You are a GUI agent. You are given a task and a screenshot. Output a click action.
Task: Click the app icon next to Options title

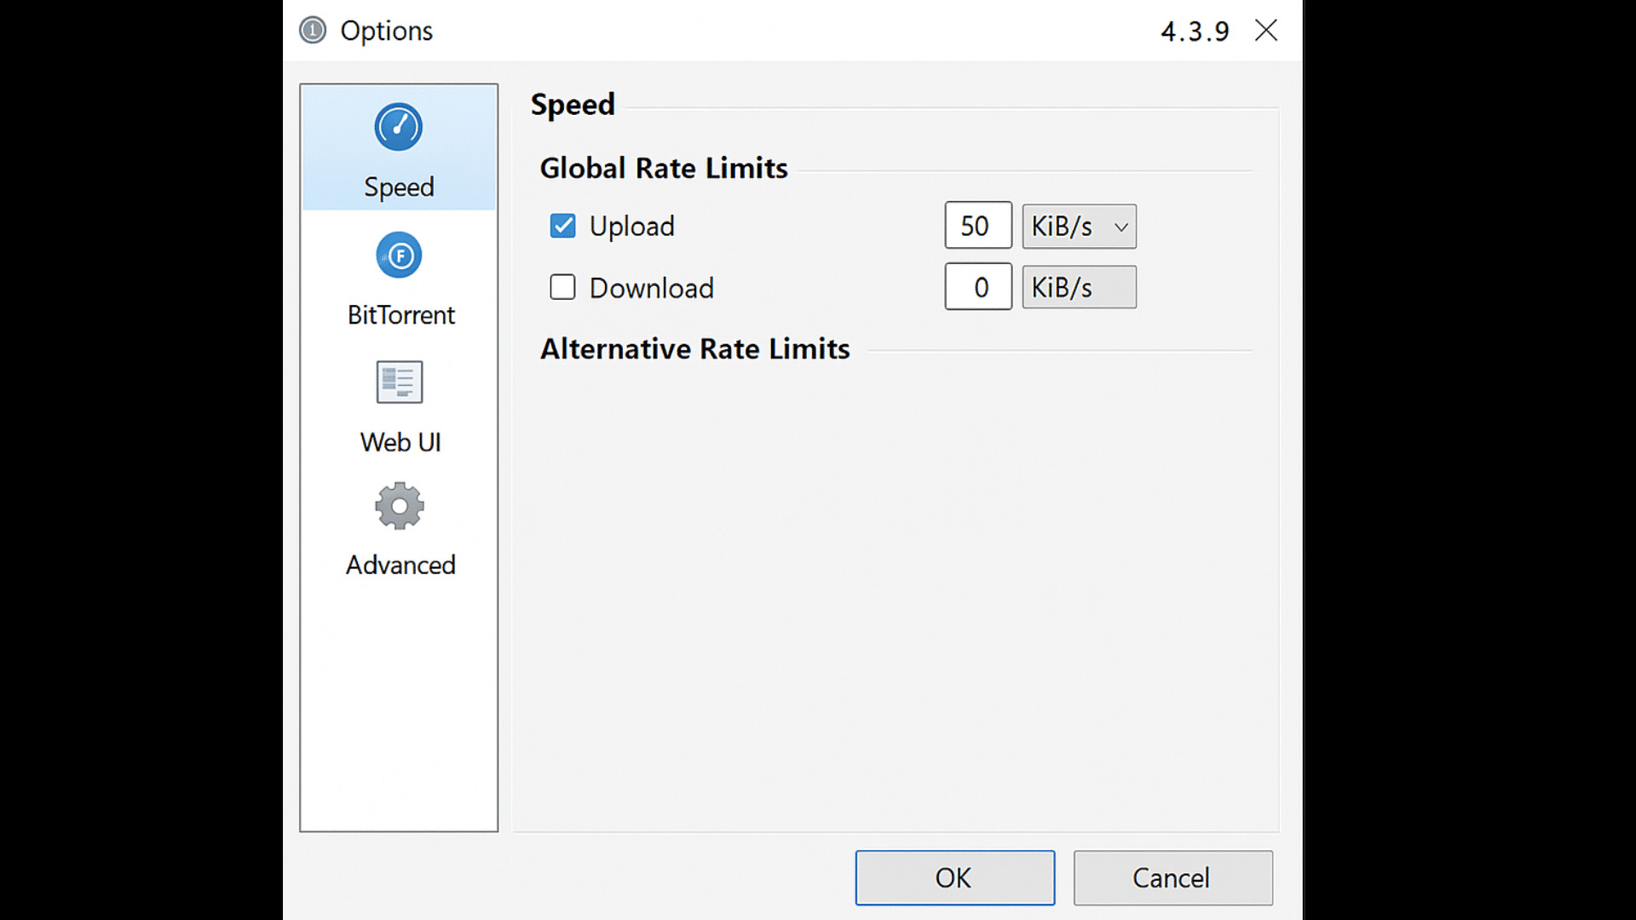pyautogui.click(x=313, y=31)
